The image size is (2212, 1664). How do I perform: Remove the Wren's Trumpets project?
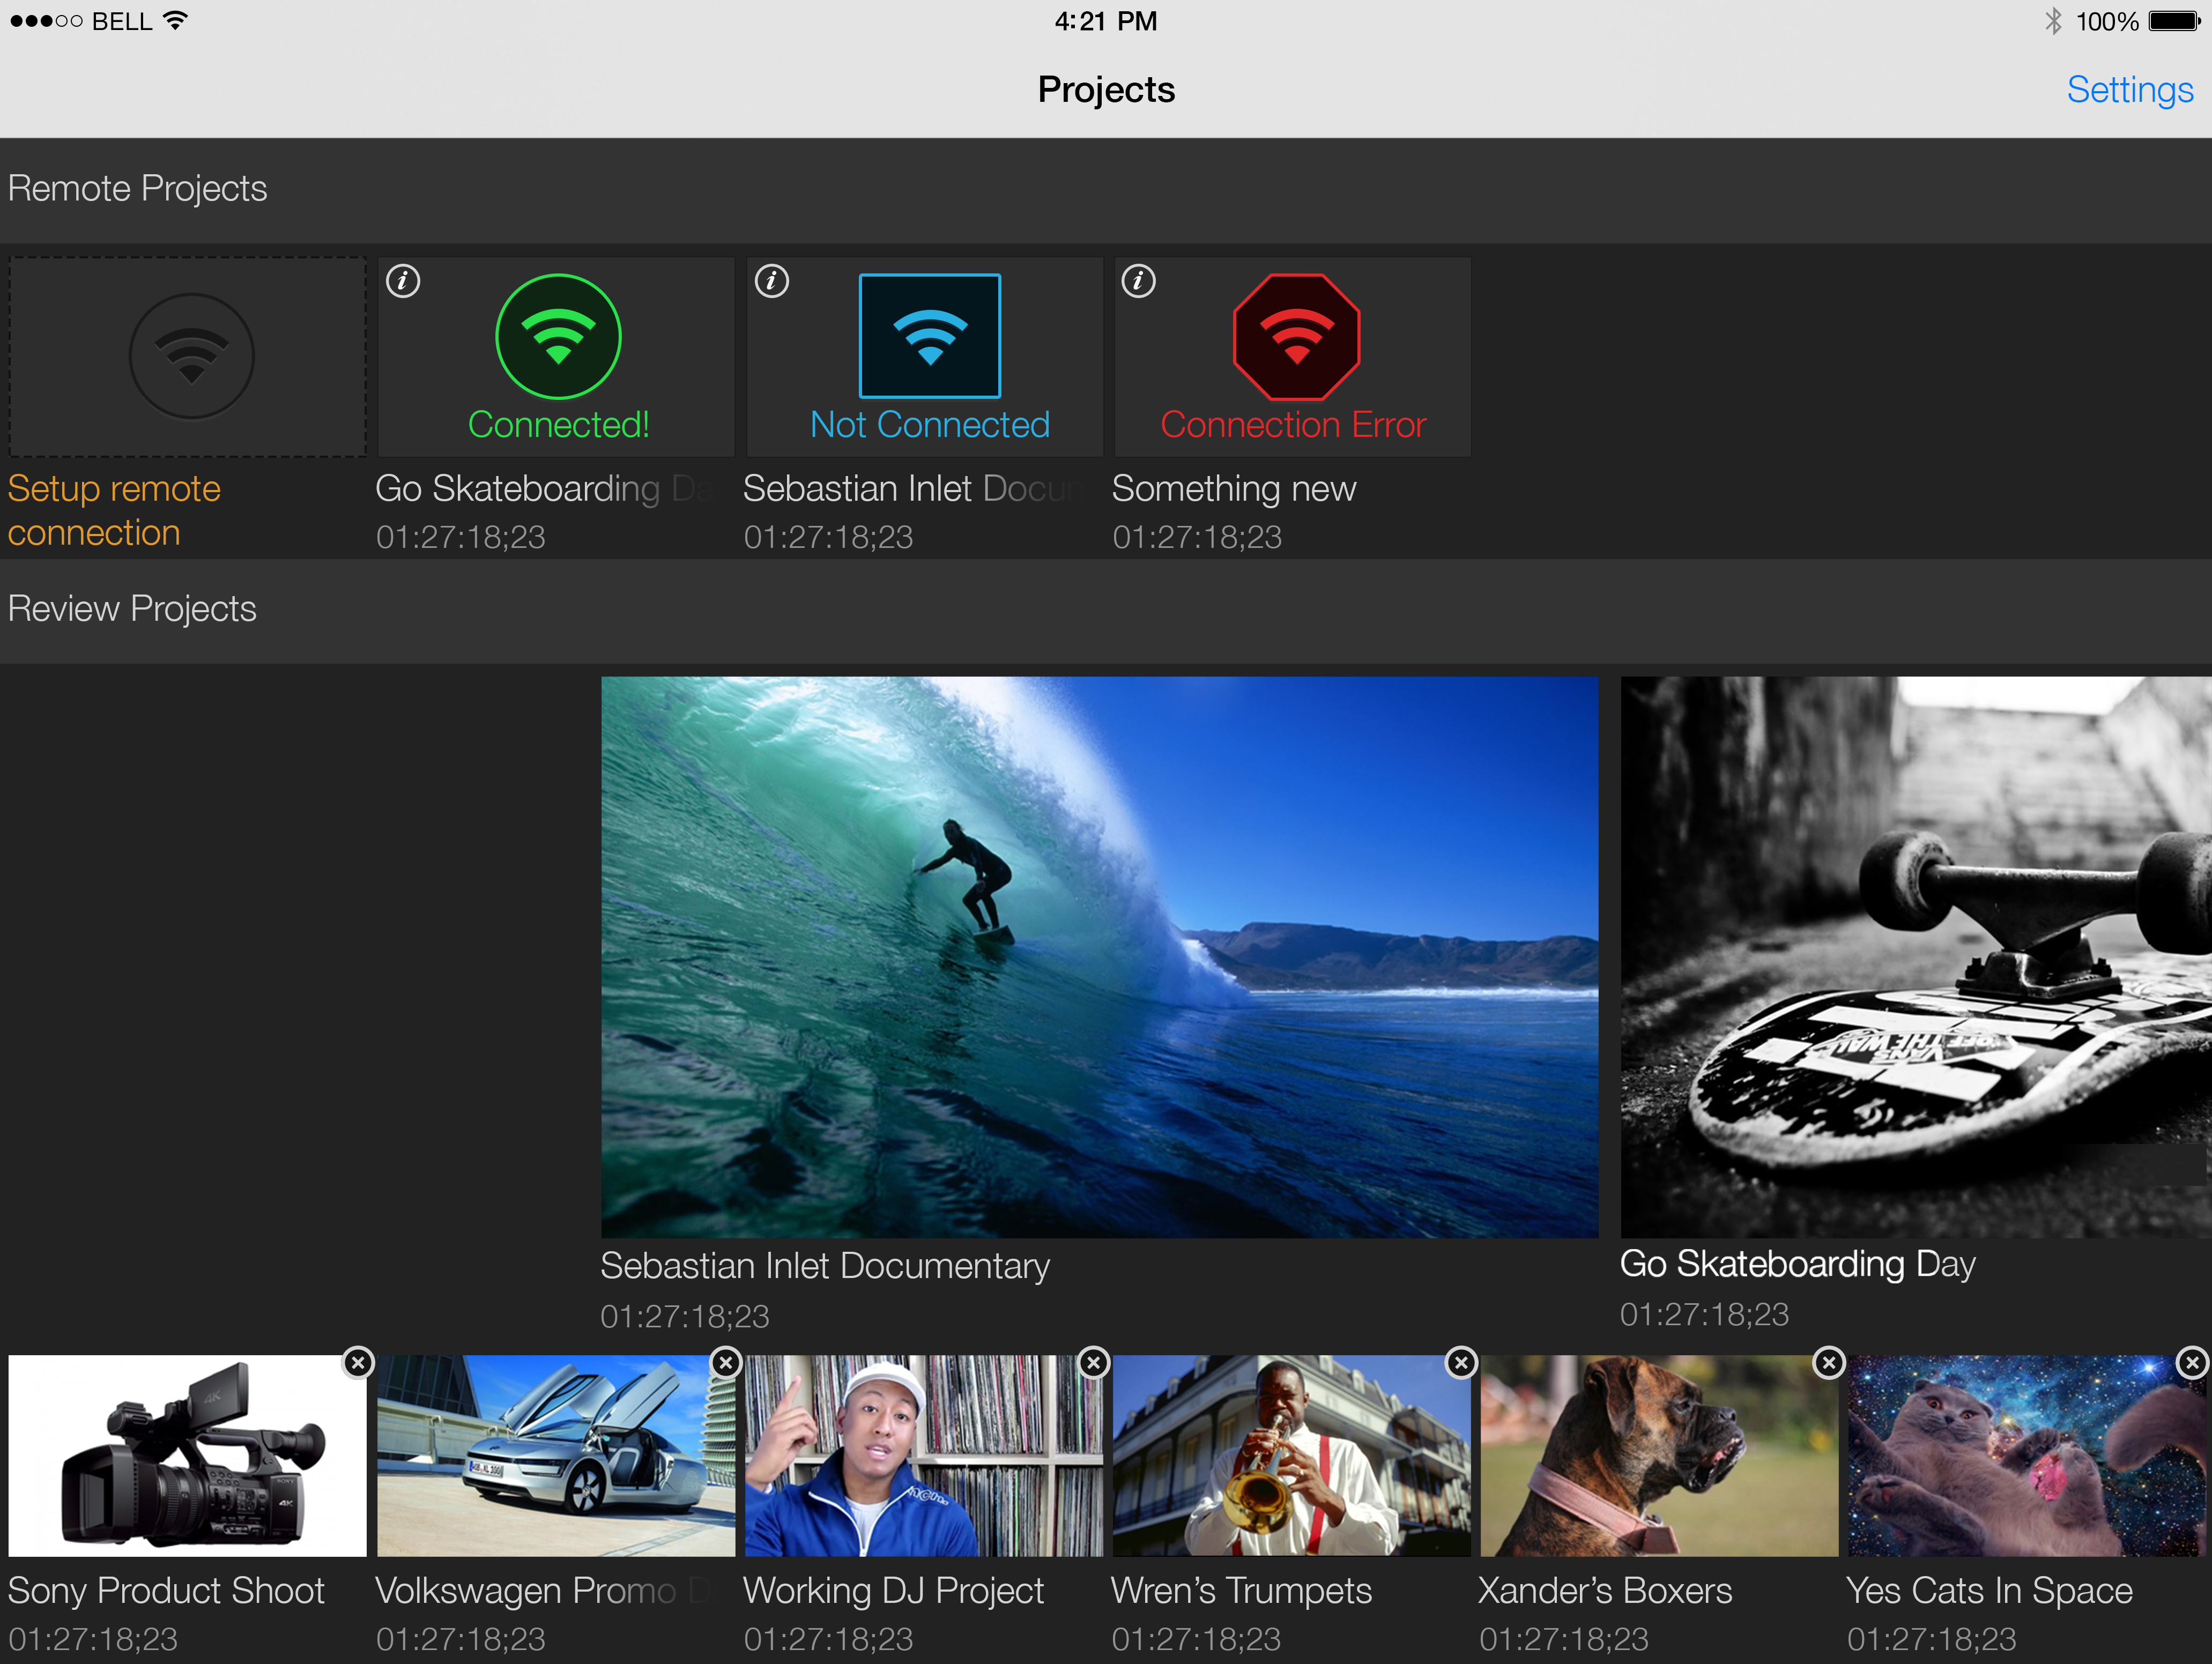click(x=1461, y=1362)
